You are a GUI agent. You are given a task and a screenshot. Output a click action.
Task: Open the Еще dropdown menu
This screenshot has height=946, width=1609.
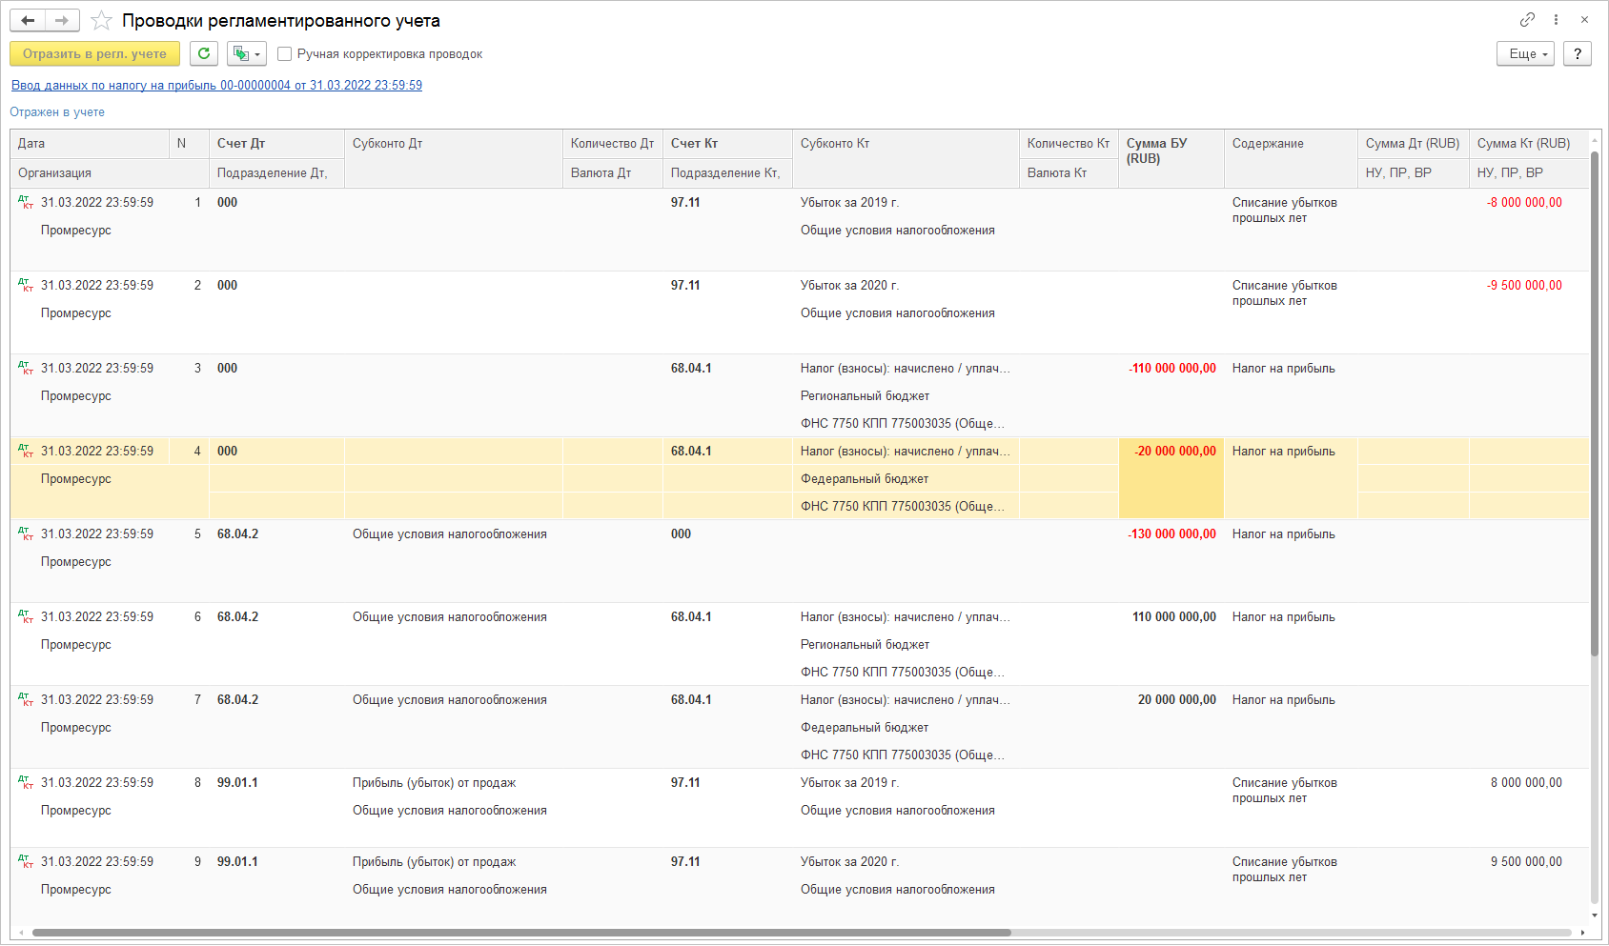point(1525,54)
